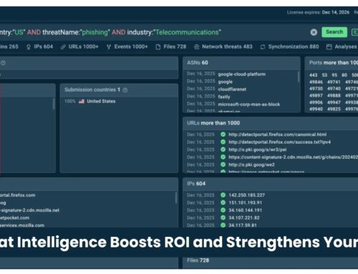Click the Synchronization refresh icon

pyautogui.click(x=263, y=47)
